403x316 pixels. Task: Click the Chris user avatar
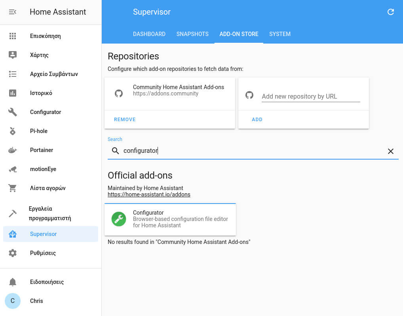[13, 301]
